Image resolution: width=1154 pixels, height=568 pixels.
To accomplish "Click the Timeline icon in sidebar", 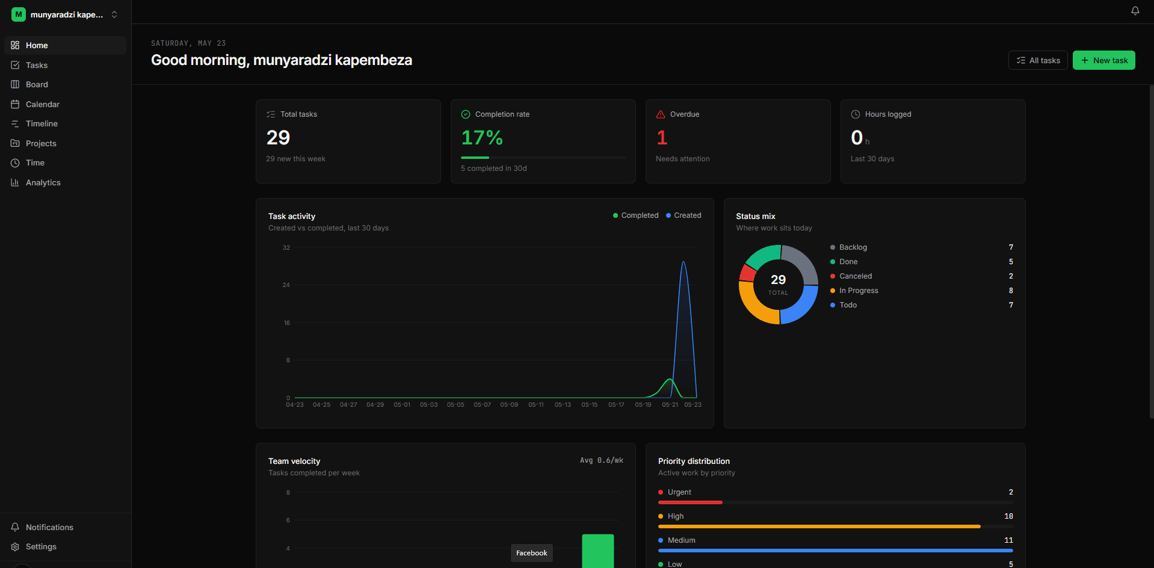I will point(15,123).
